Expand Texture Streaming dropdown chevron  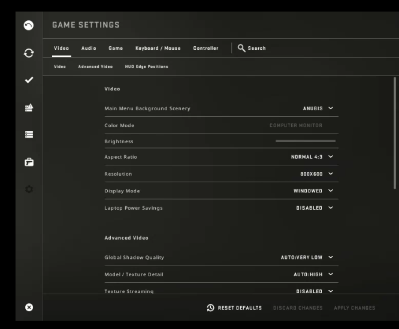point(331,291)
